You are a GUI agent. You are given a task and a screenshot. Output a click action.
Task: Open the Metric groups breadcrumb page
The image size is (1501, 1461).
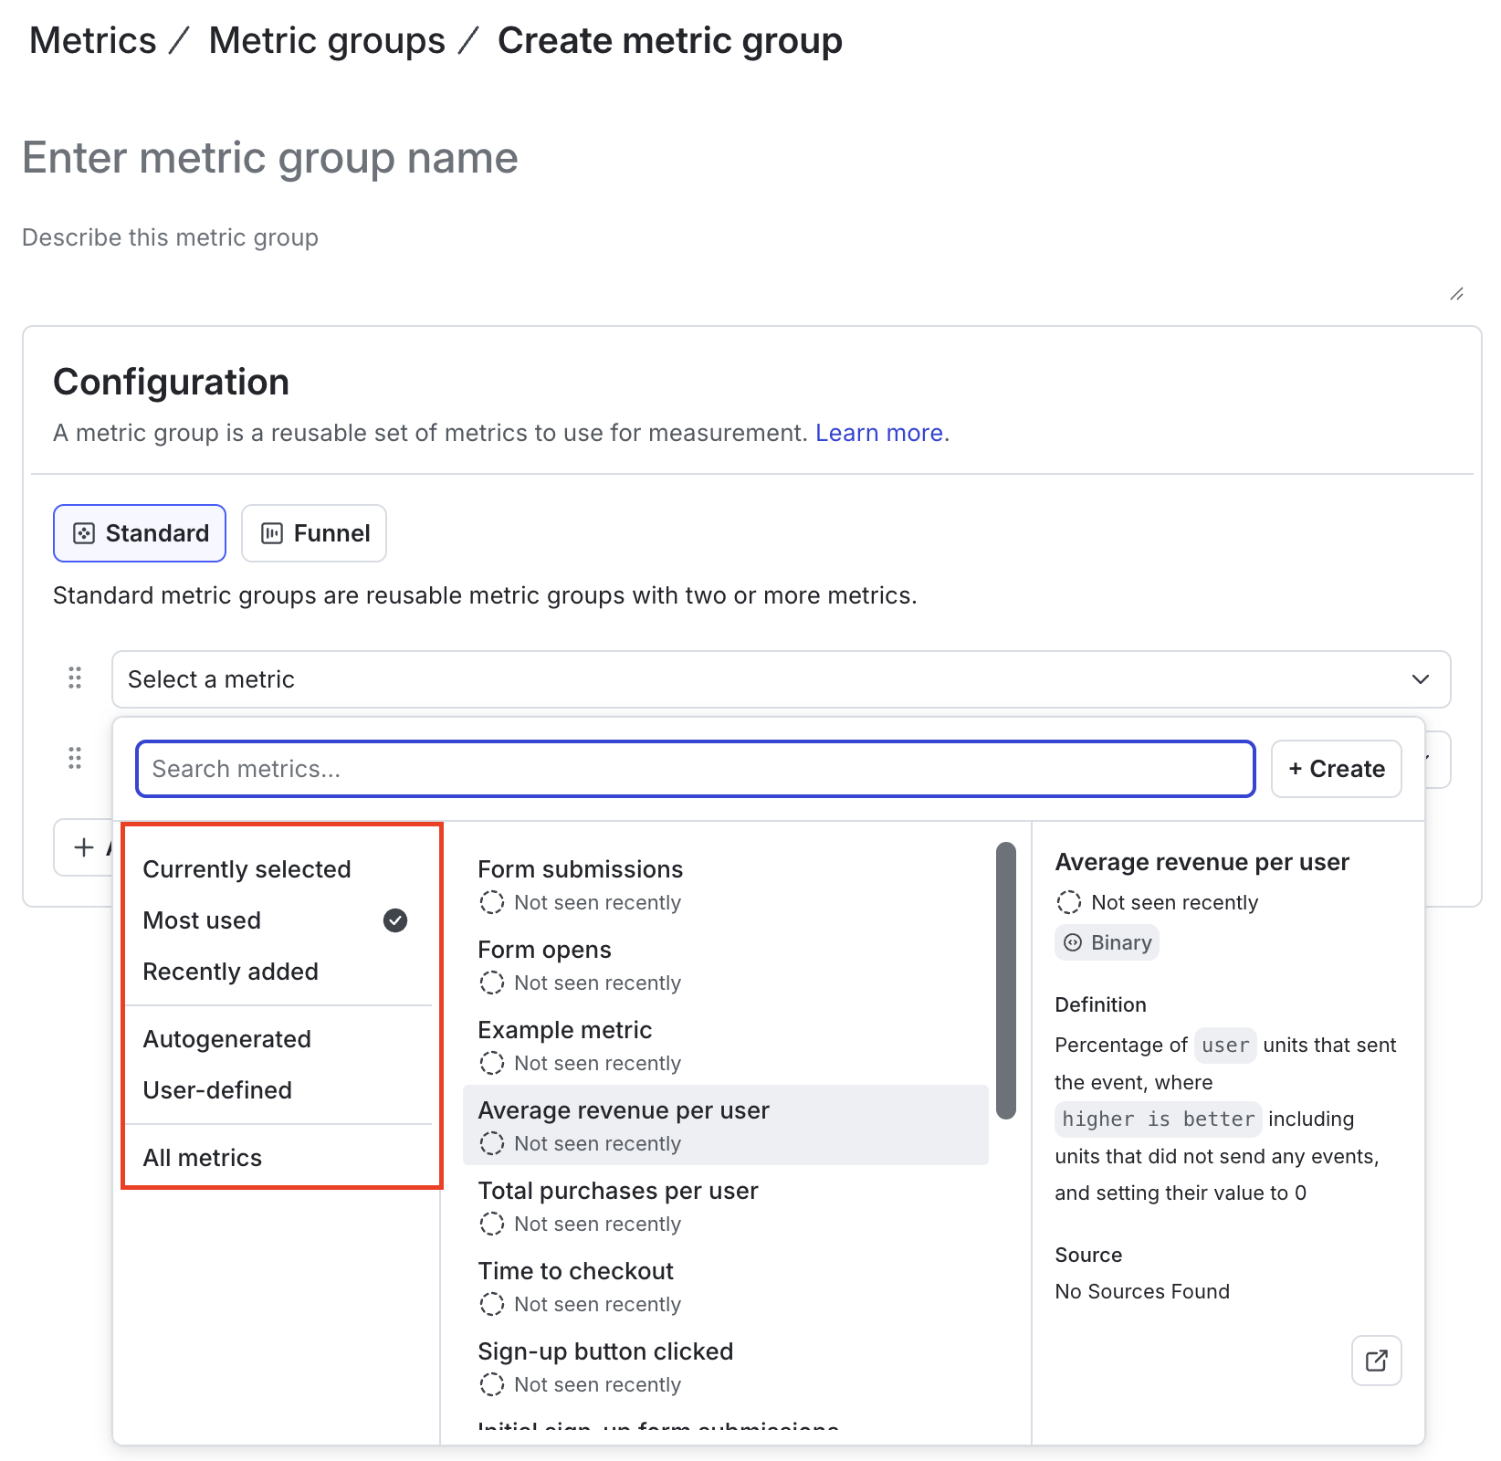click(326, 39)
